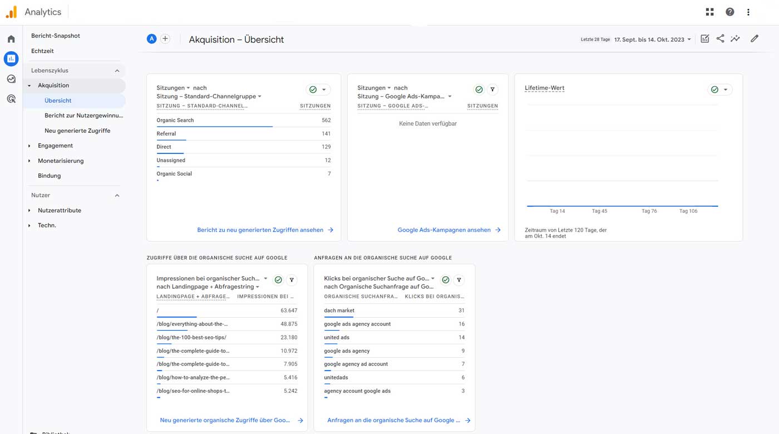Click green check status on Klicks card
Screen dimensions: 779x434
(x=446, y=280)
